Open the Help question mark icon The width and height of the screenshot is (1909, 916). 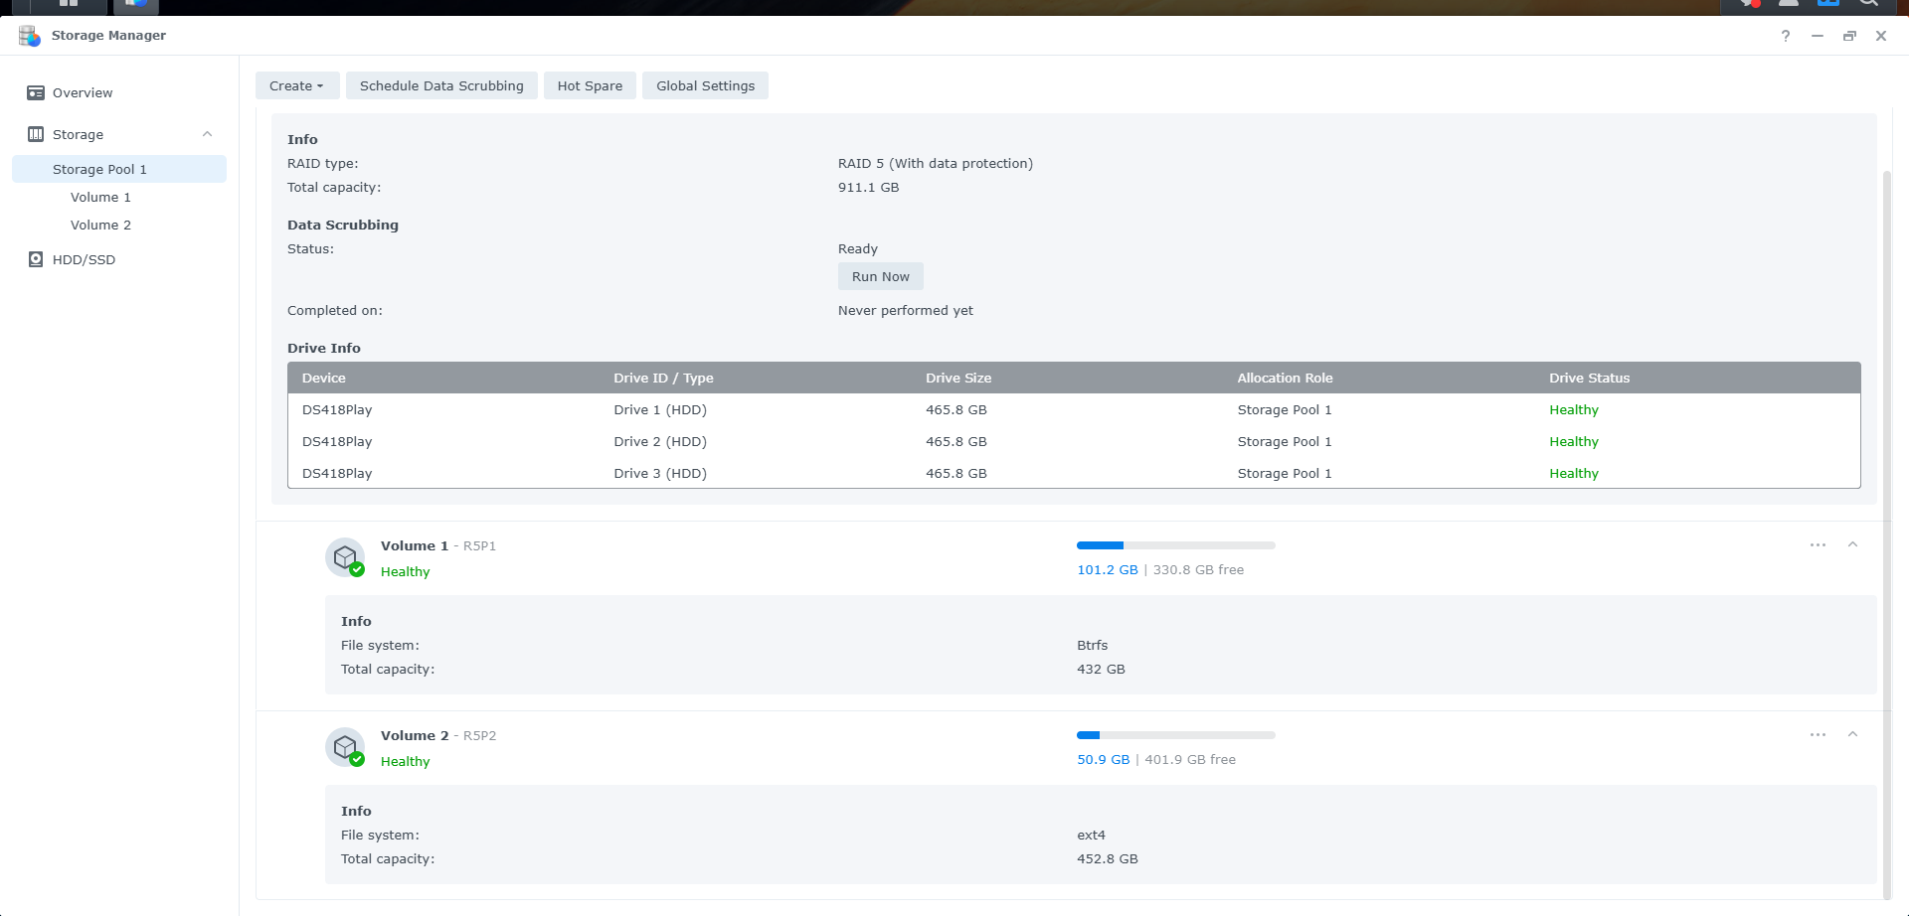(x=1786, y=36)
